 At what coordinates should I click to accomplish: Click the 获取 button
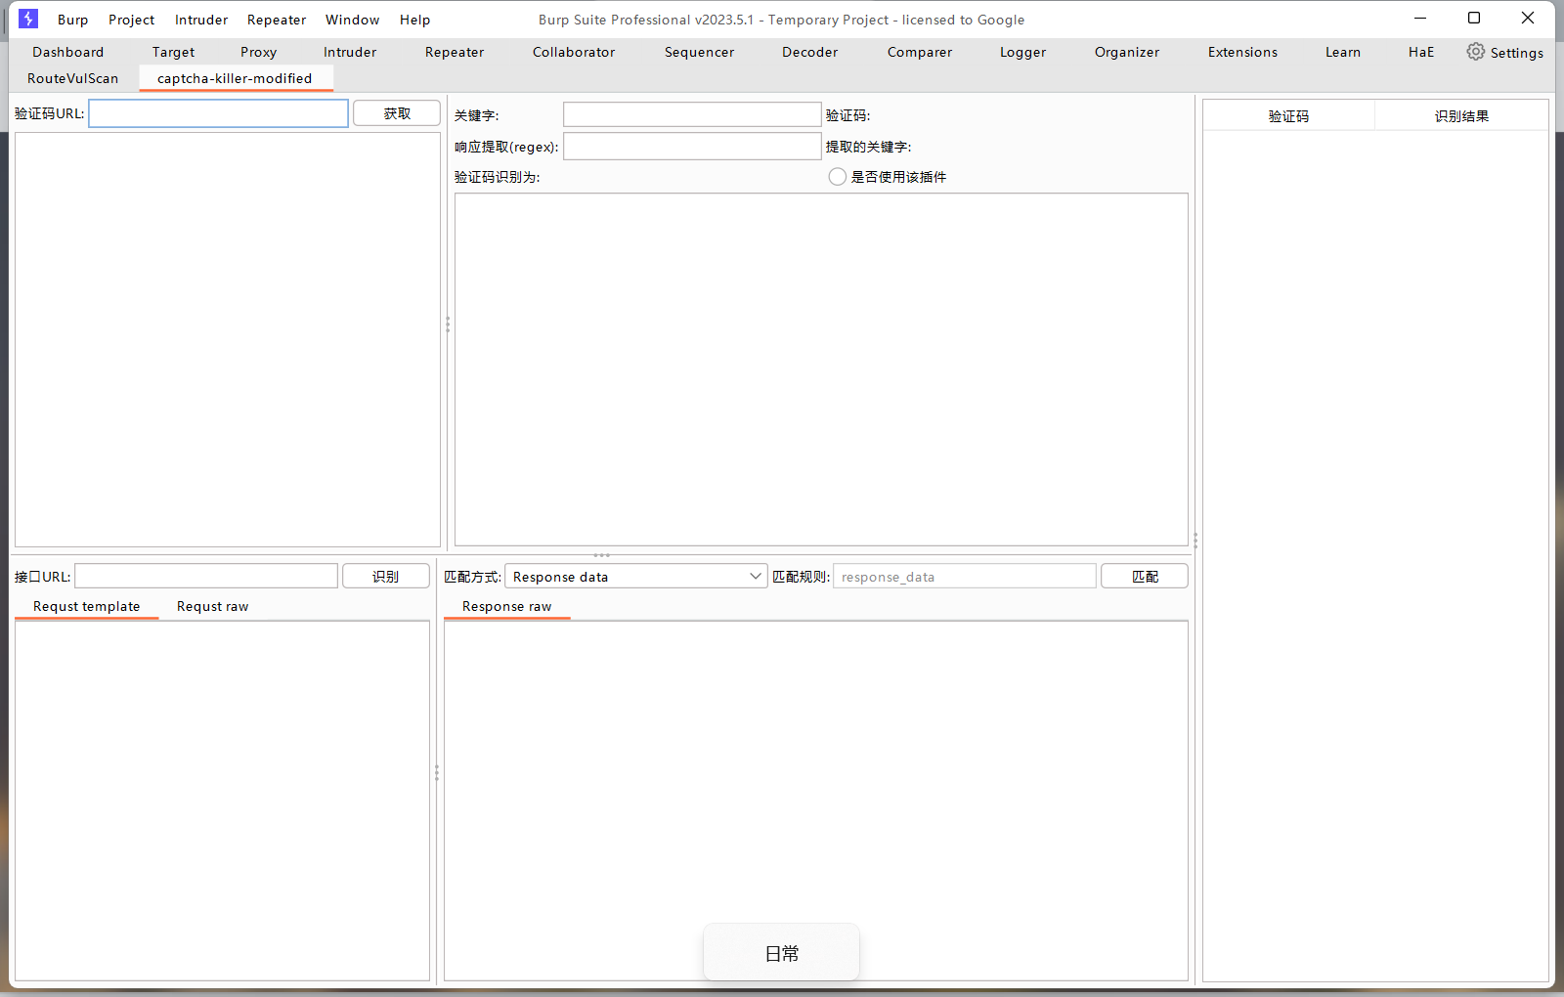pyautogui.click(x=397, y=113)
